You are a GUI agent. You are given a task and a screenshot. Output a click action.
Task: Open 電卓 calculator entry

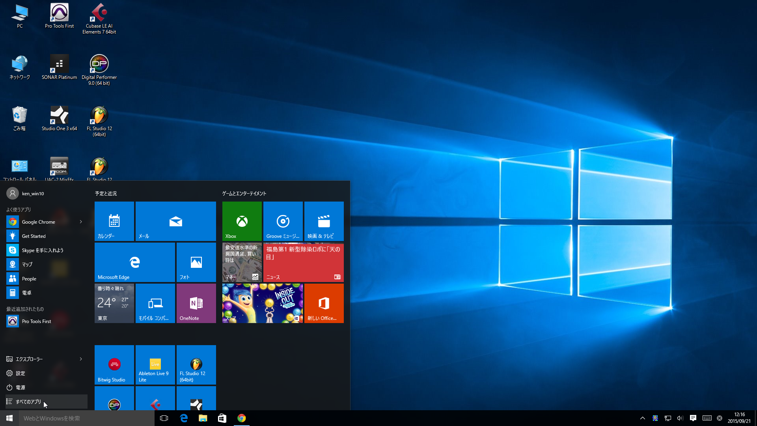tap(47, 293)
